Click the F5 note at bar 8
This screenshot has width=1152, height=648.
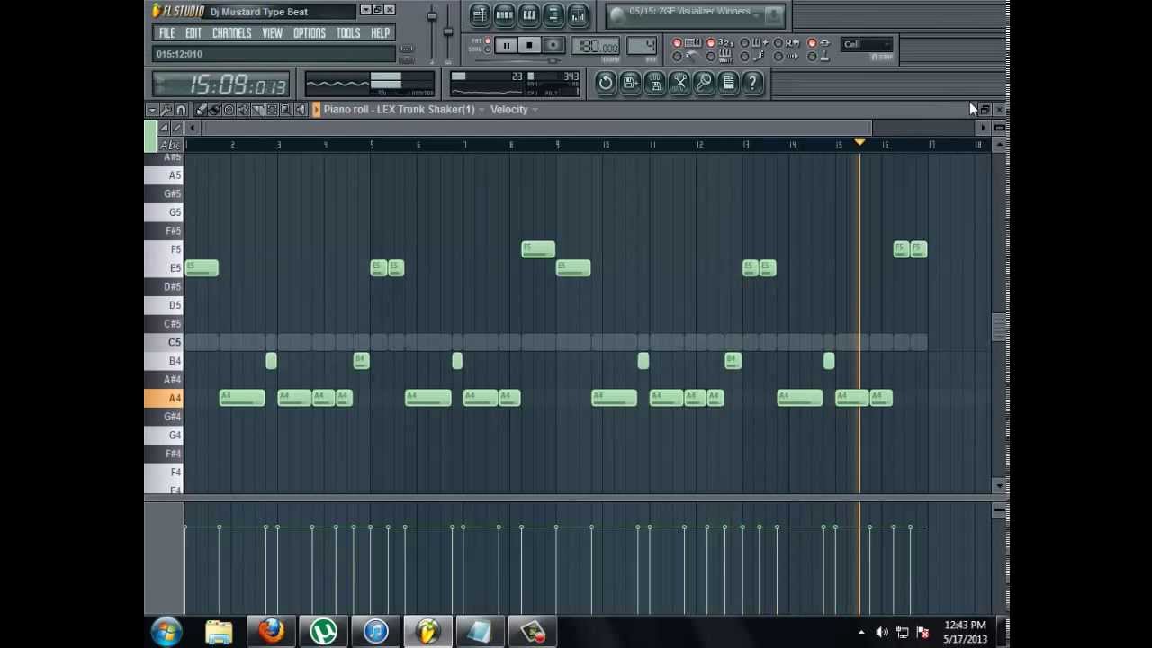pos(538,249)
